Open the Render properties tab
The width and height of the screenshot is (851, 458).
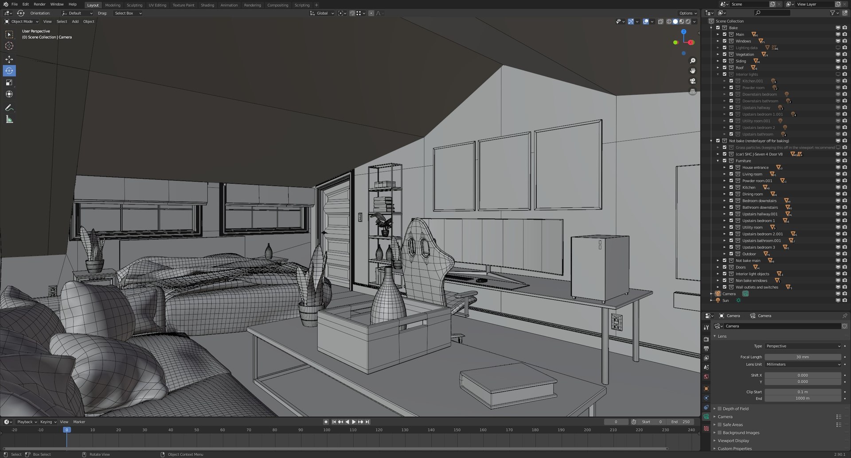(x=706, y=339)
